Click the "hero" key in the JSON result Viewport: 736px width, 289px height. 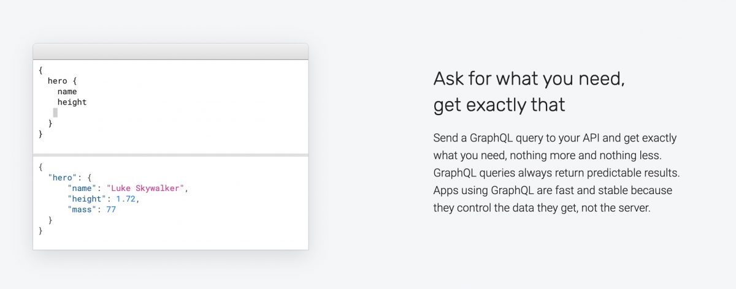coord(62,177)
